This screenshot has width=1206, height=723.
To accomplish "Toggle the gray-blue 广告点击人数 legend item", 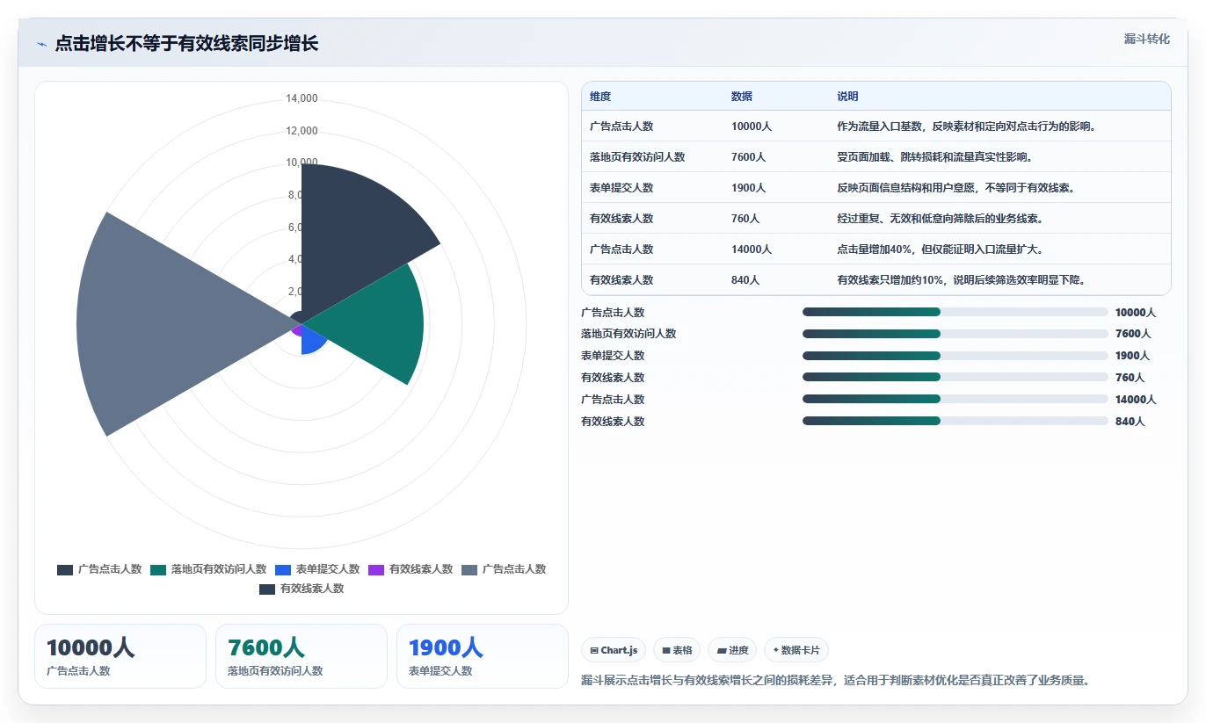I will pos(504,569).
